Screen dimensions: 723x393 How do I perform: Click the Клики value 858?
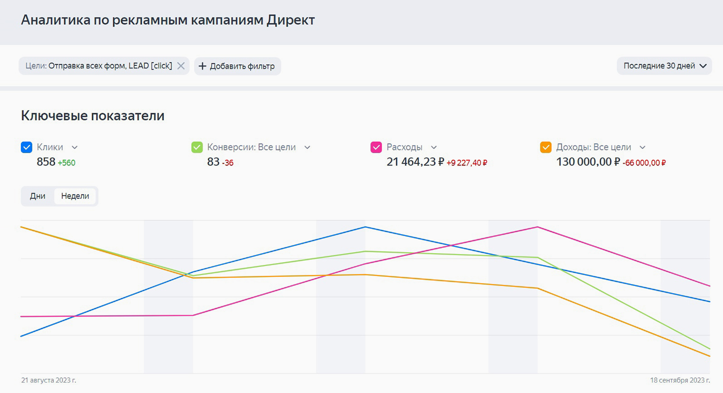coord(46,162)
